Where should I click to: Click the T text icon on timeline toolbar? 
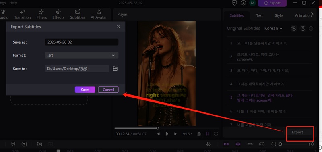[x=24, y=144]
